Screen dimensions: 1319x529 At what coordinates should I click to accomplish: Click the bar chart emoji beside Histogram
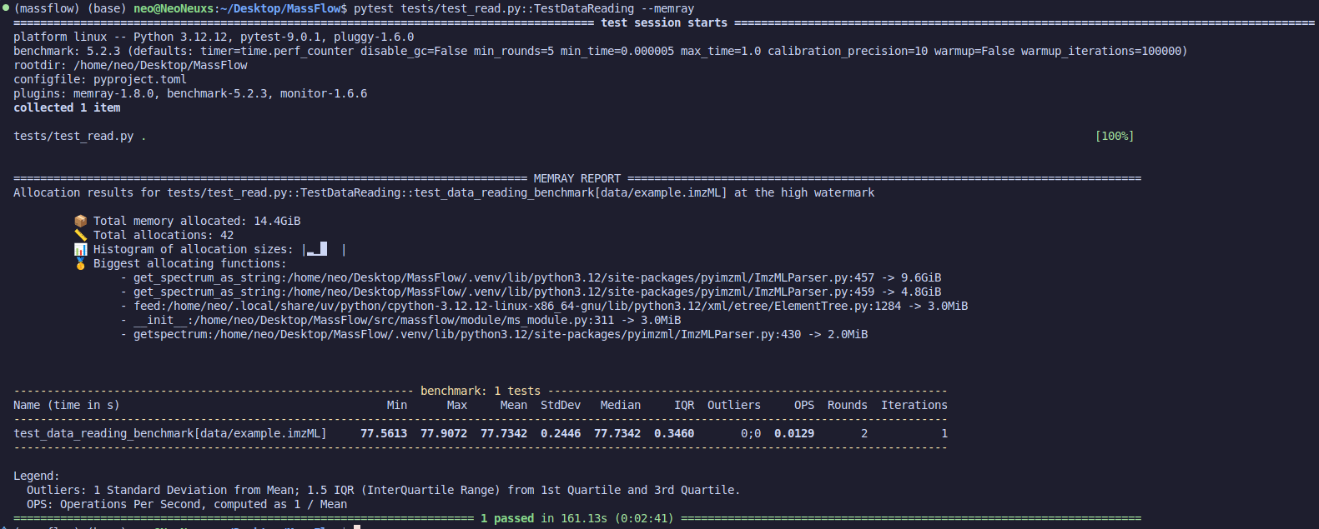pos(80,249)
